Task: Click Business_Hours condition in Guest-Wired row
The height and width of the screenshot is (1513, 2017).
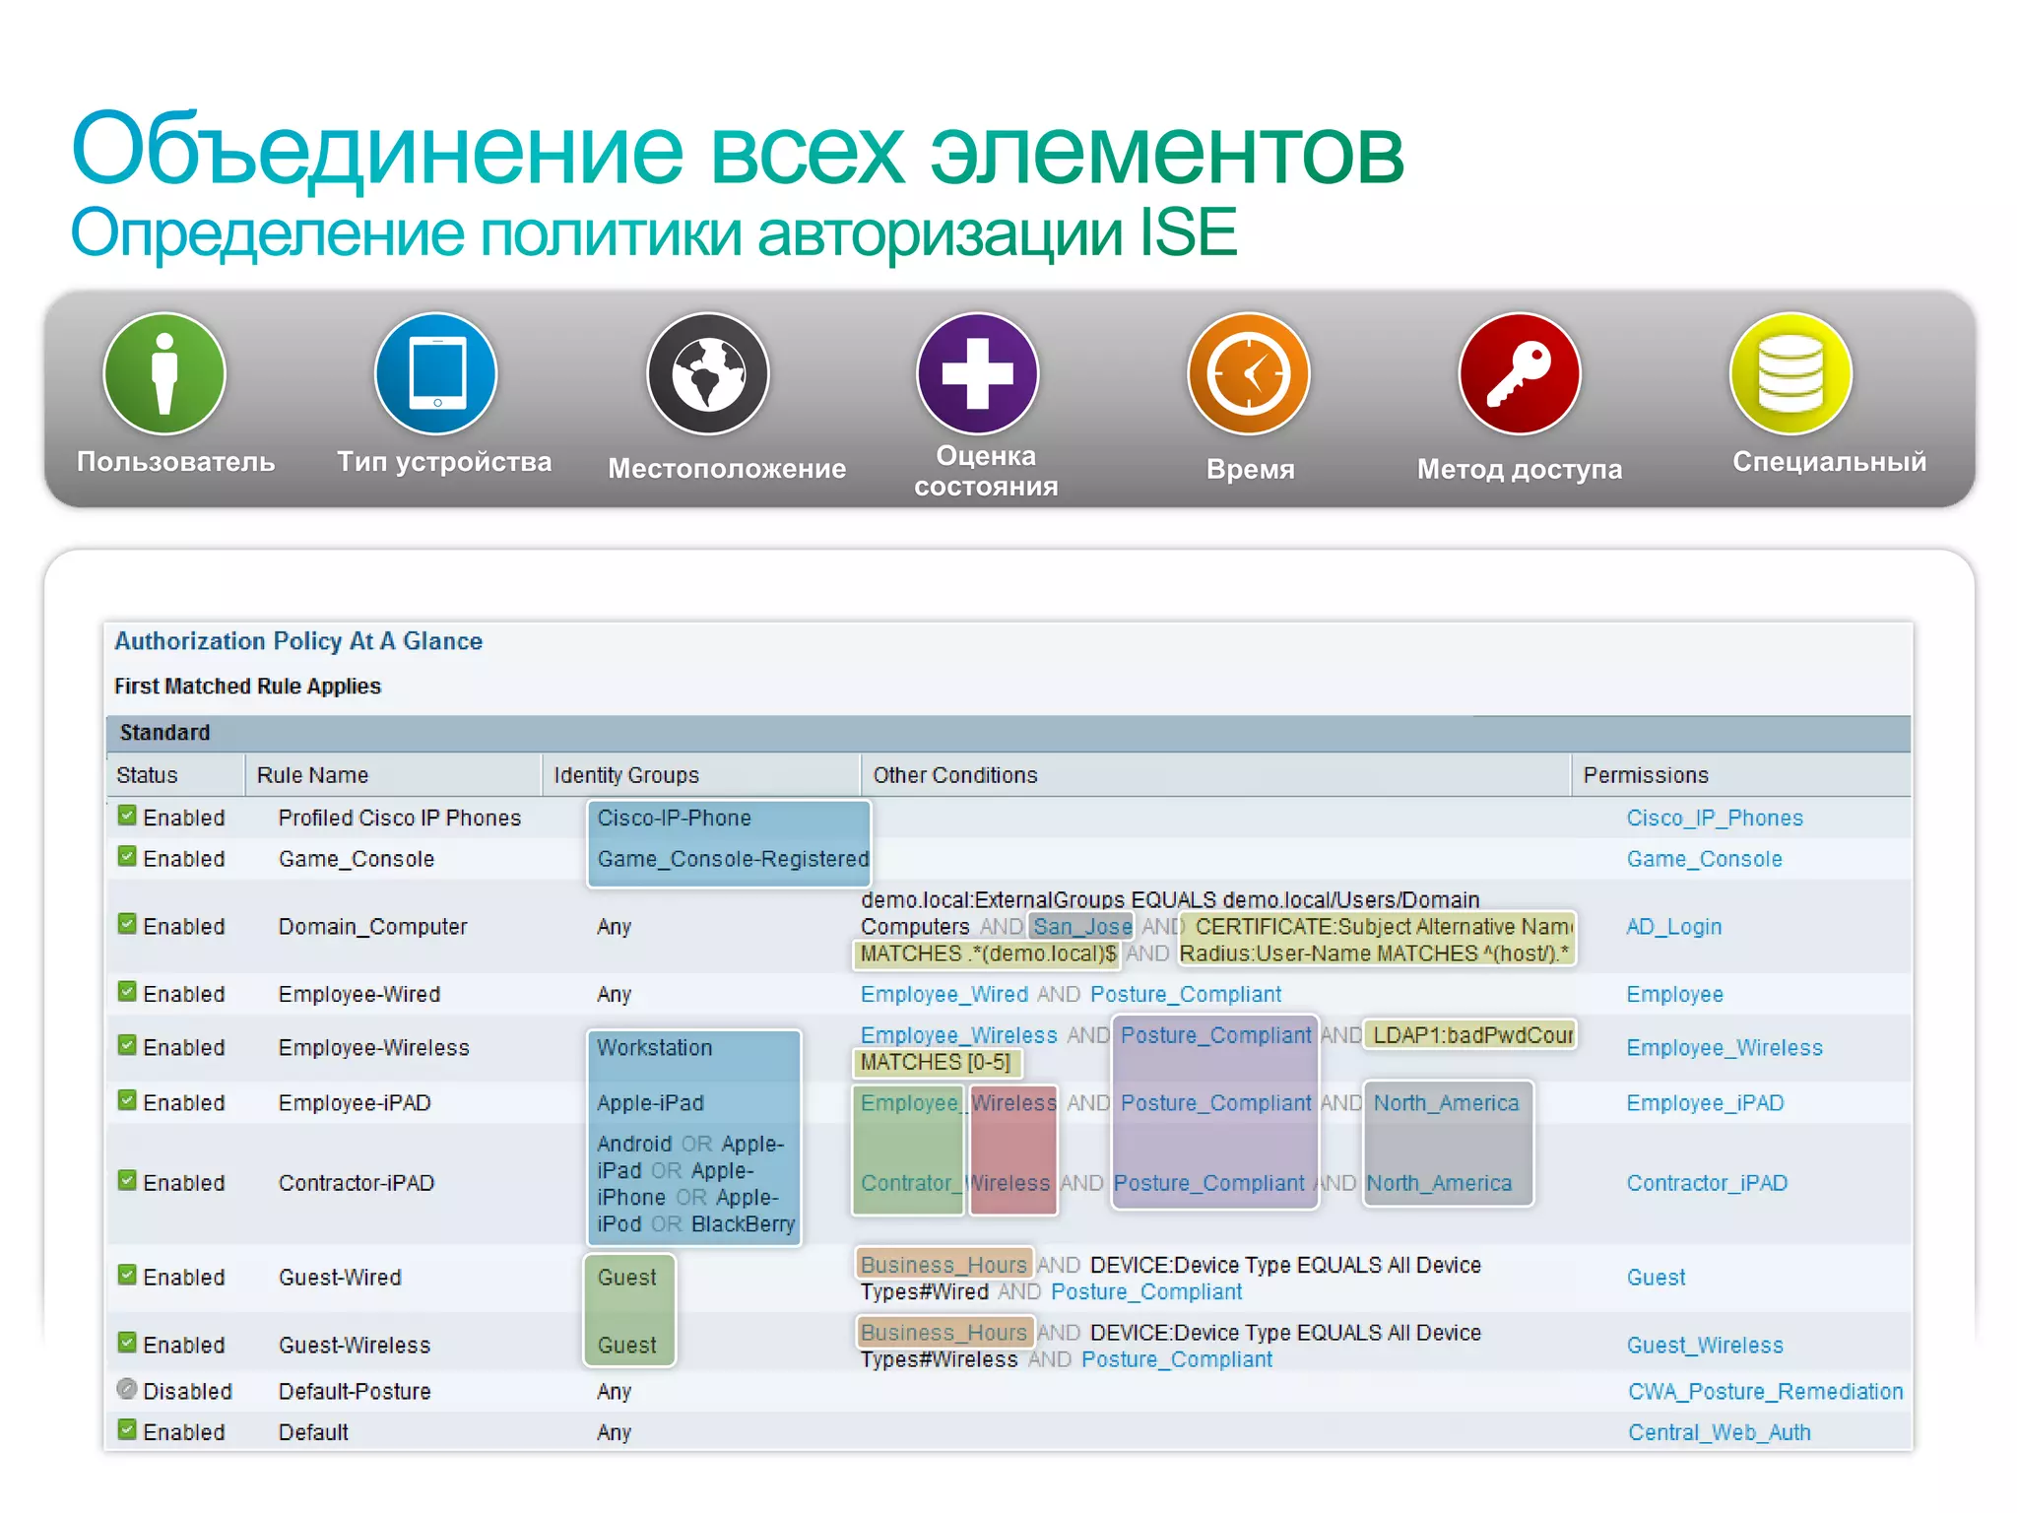Action: coord(943,1265)
